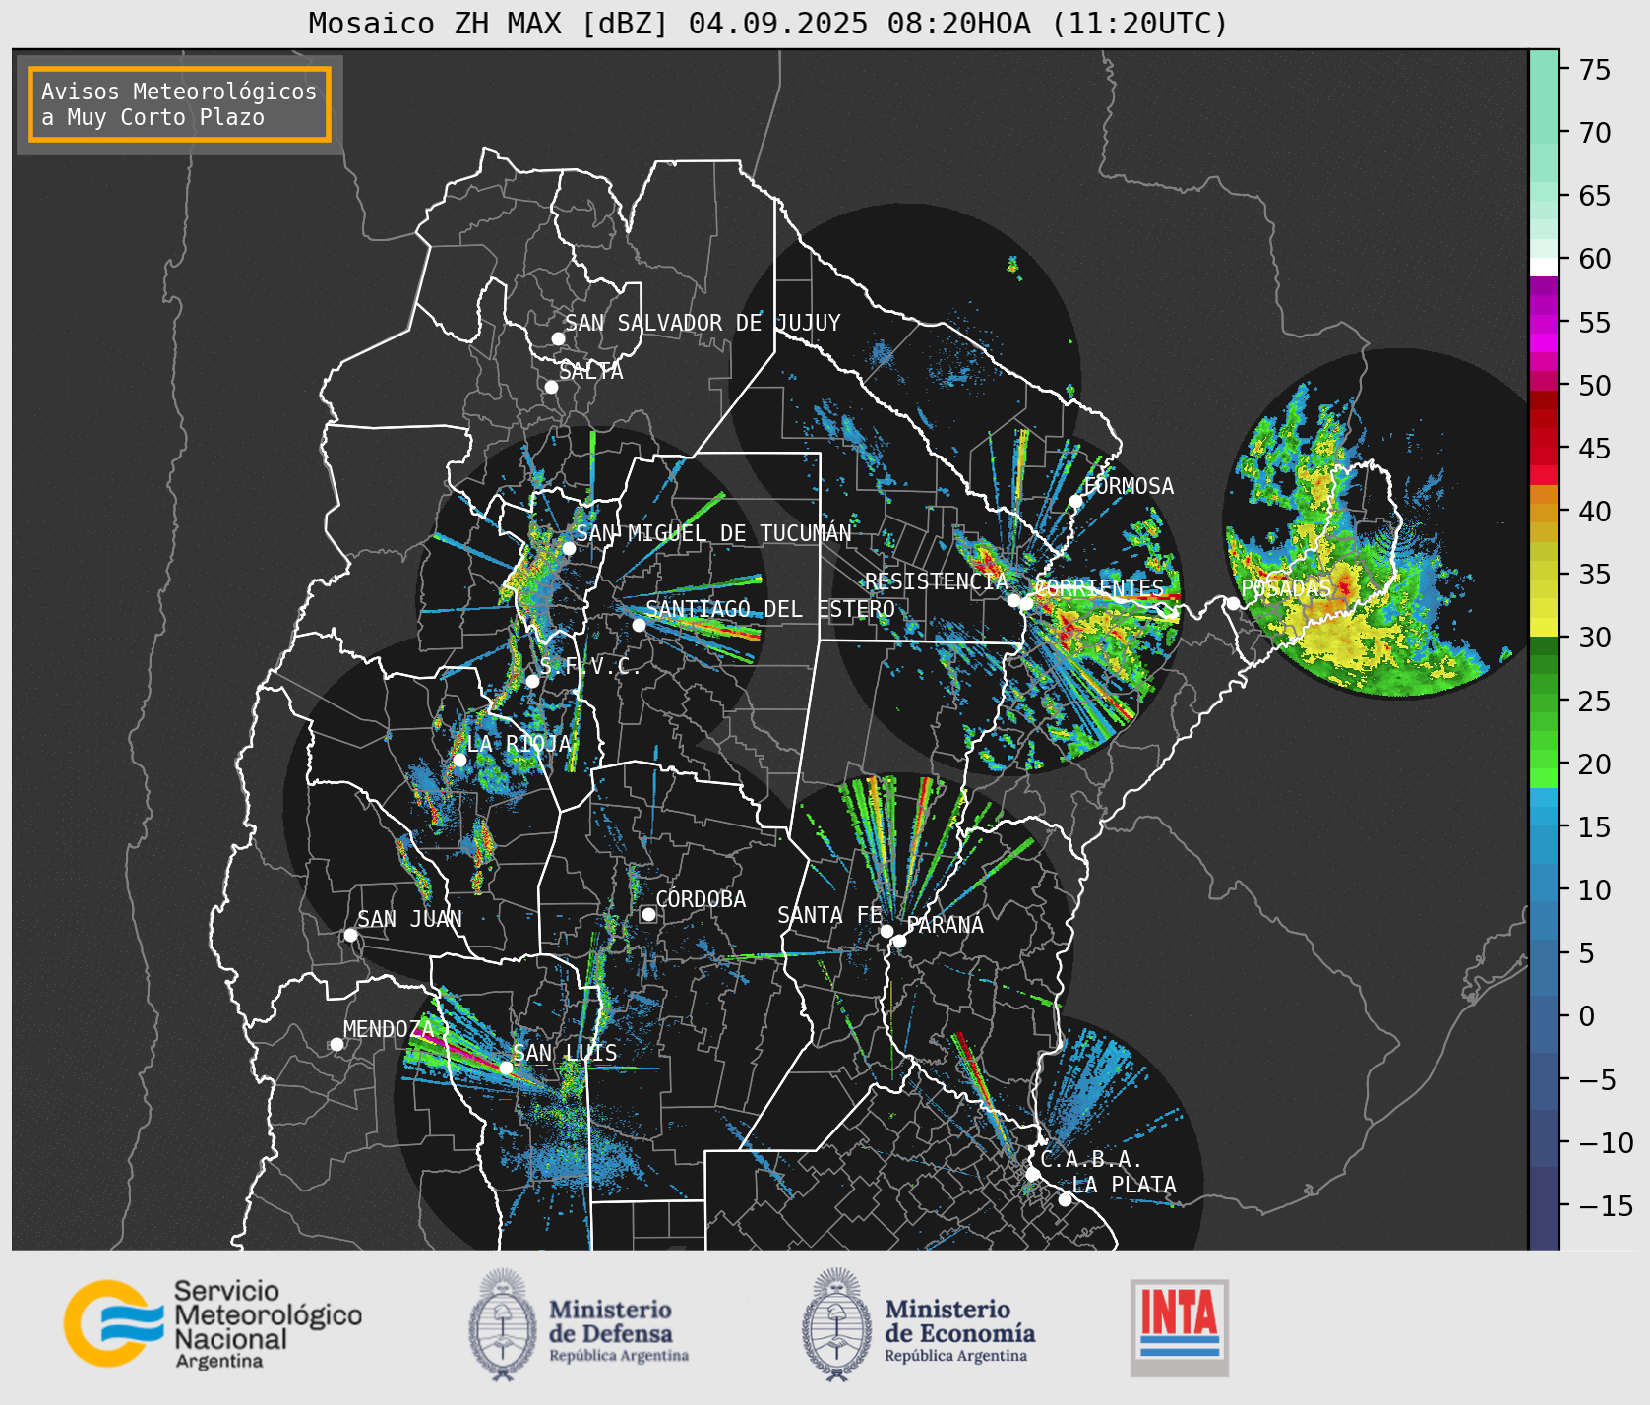Click the 55 dBZ magenta color on scale
Screen dimensions: 1650x1405
[x=1544, y=323]
